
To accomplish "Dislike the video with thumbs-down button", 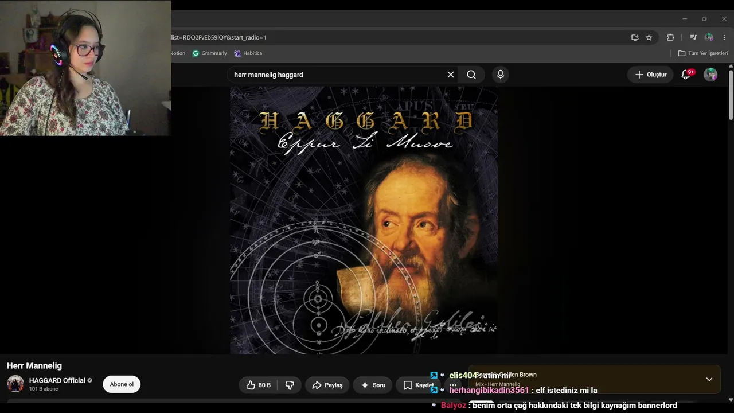I will point(290,385).
